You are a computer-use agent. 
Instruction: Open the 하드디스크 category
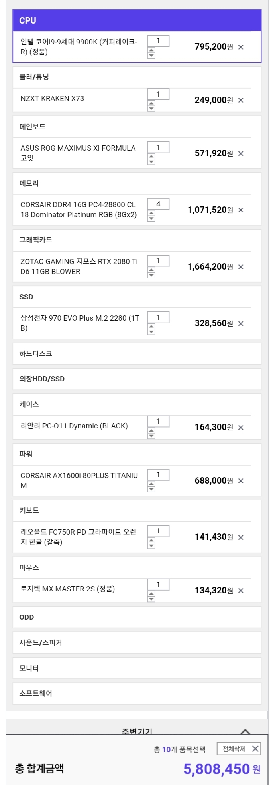pos(137,353)
